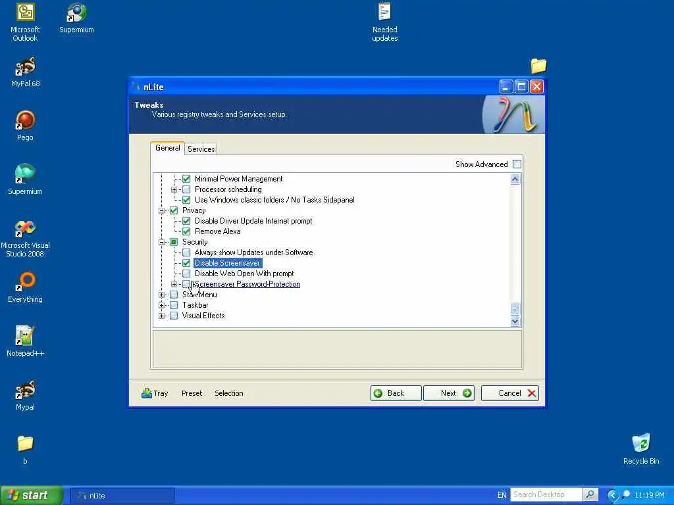
Task: Select the Security tree label
Action: tap(195, 242)
